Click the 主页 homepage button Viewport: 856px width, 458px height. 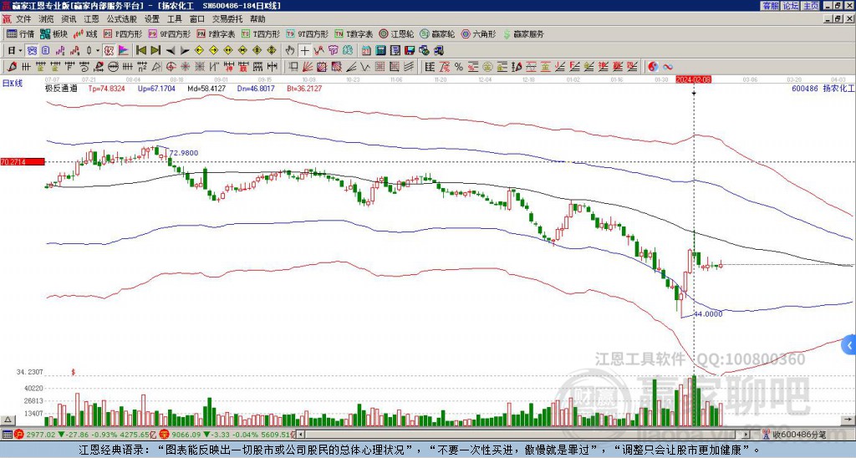(810, 6)
